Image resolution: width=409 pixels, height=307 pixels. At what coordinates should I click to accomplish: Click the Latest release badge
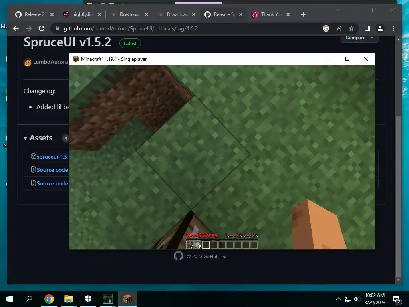pyautogui.click(x=130, y=44)
